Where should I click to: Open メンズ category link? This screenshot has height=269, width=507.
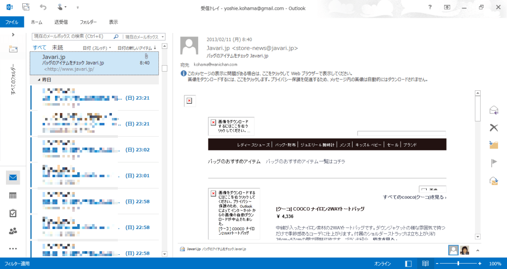[345, 145]
